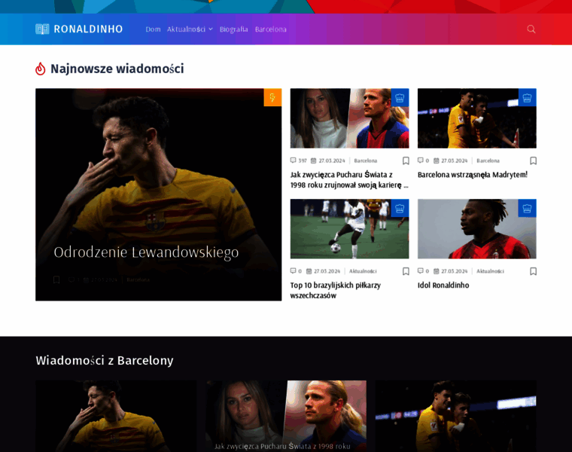Click calendar icon on Puchar Świata card

pyautogui.click(x=313, y=160)
